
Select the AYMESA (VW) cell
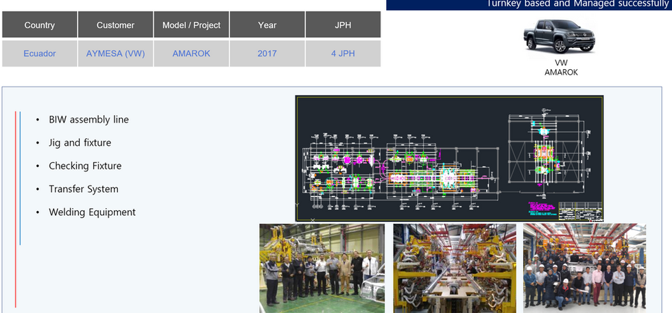click(115, 53)
